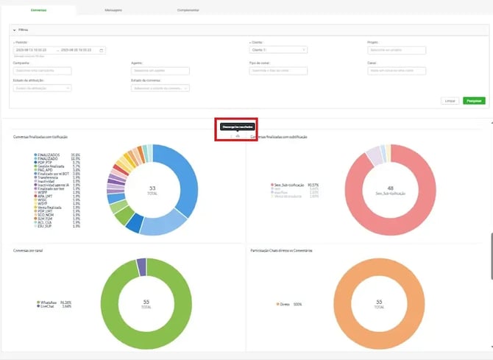Click the '53 TOTAL' center label
The height and width of the screenshot is (360, 493).
point(152,190)
